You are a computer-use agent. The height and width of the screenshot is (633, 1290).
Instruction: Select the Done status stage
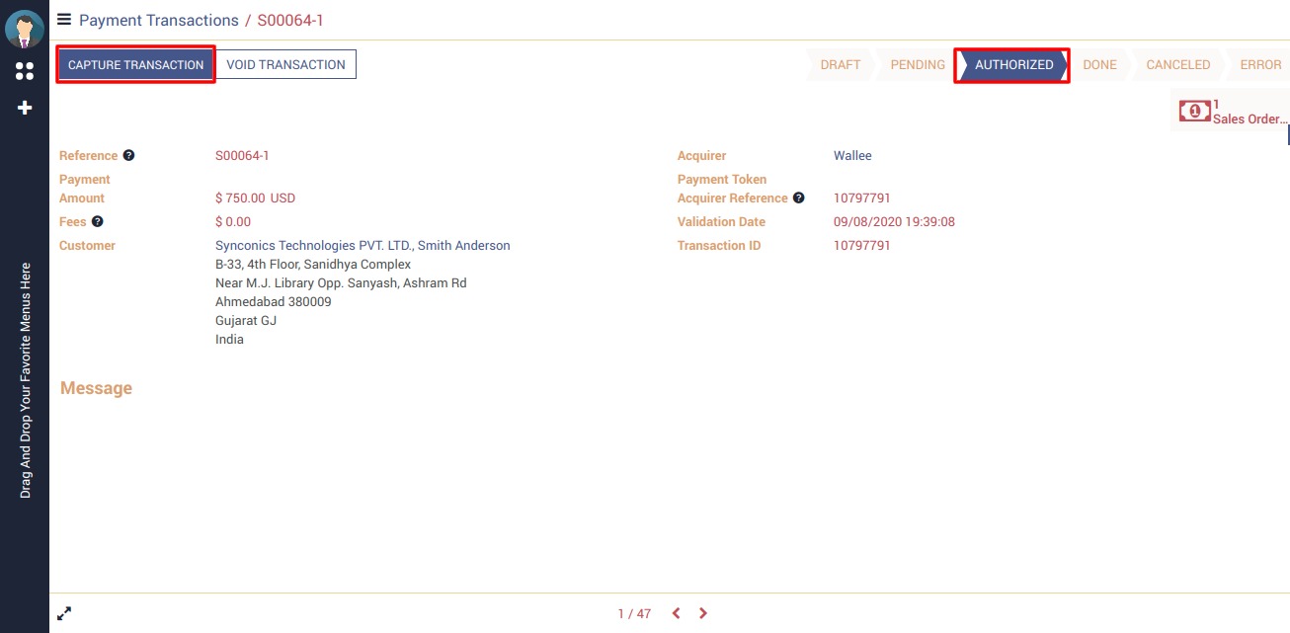click(1099, 65)
